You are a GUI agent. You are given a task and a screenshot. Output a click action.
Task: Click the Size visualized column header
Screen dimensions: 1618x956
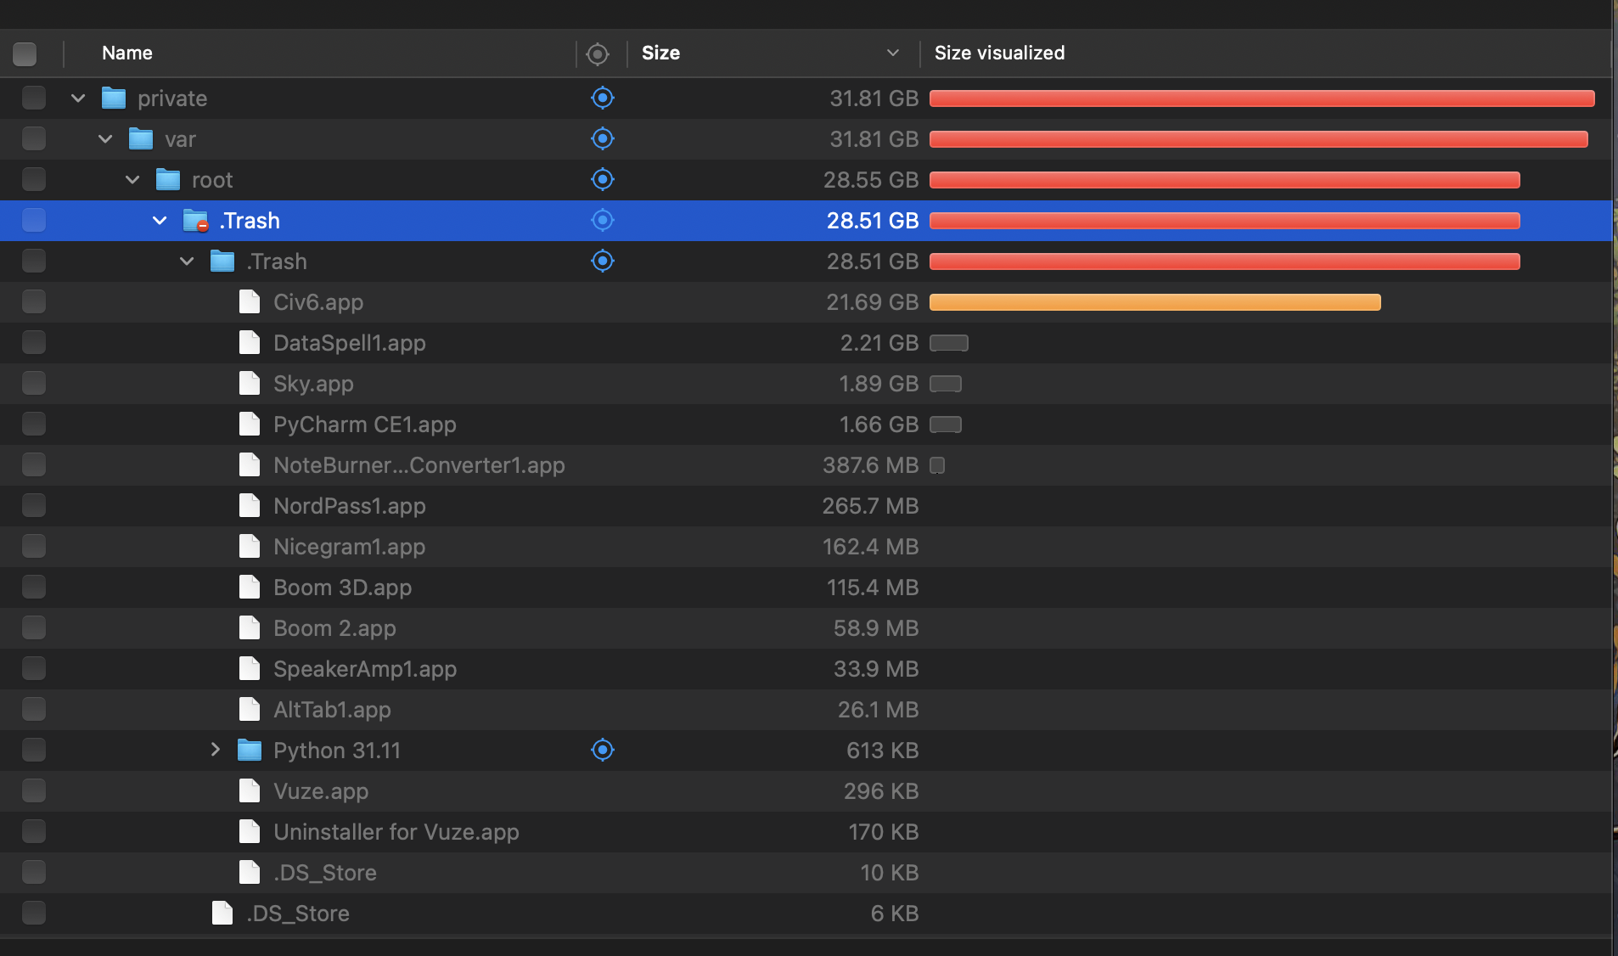point(999,53)
